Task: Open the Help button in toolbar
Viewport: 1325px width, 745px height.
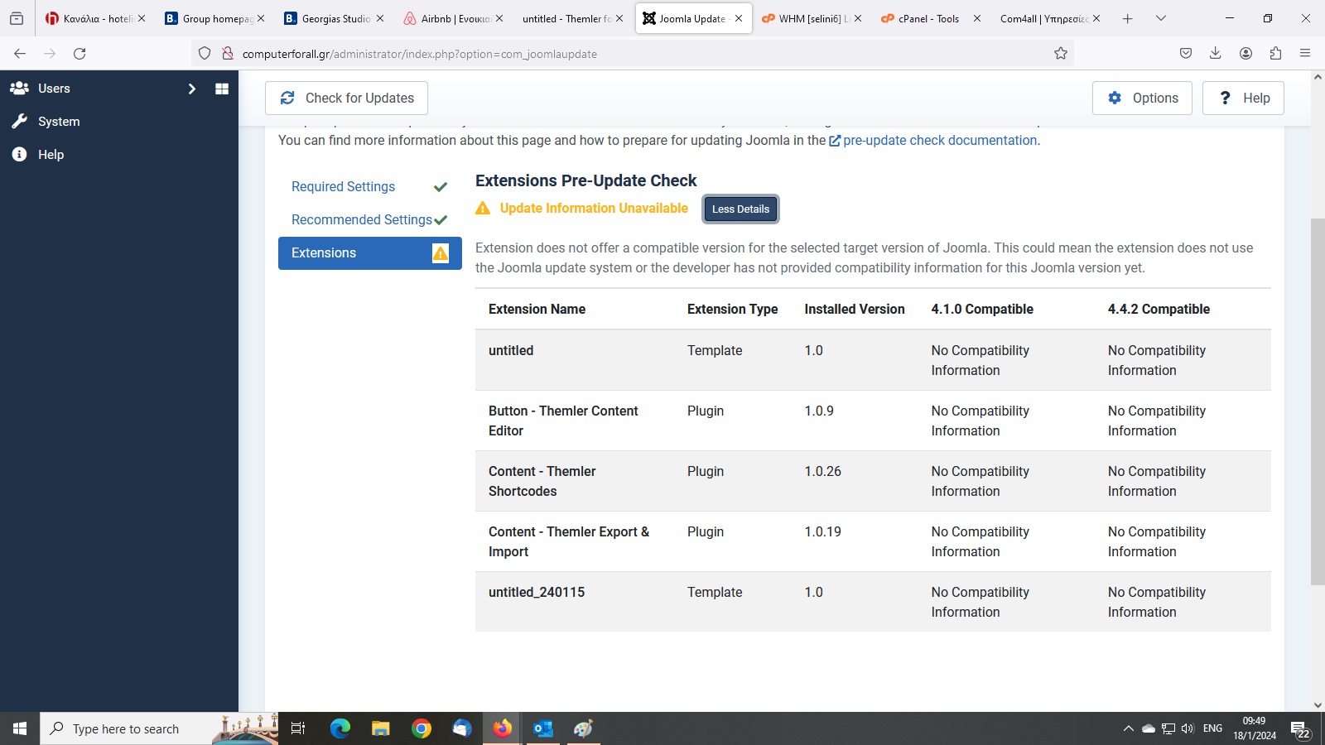Action: coord(1244,98)
